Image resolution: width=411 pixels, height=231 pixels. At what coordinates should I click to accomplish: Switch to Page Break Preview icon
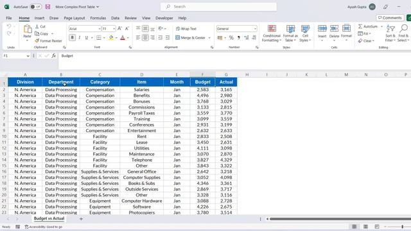(x=377, y=227)
